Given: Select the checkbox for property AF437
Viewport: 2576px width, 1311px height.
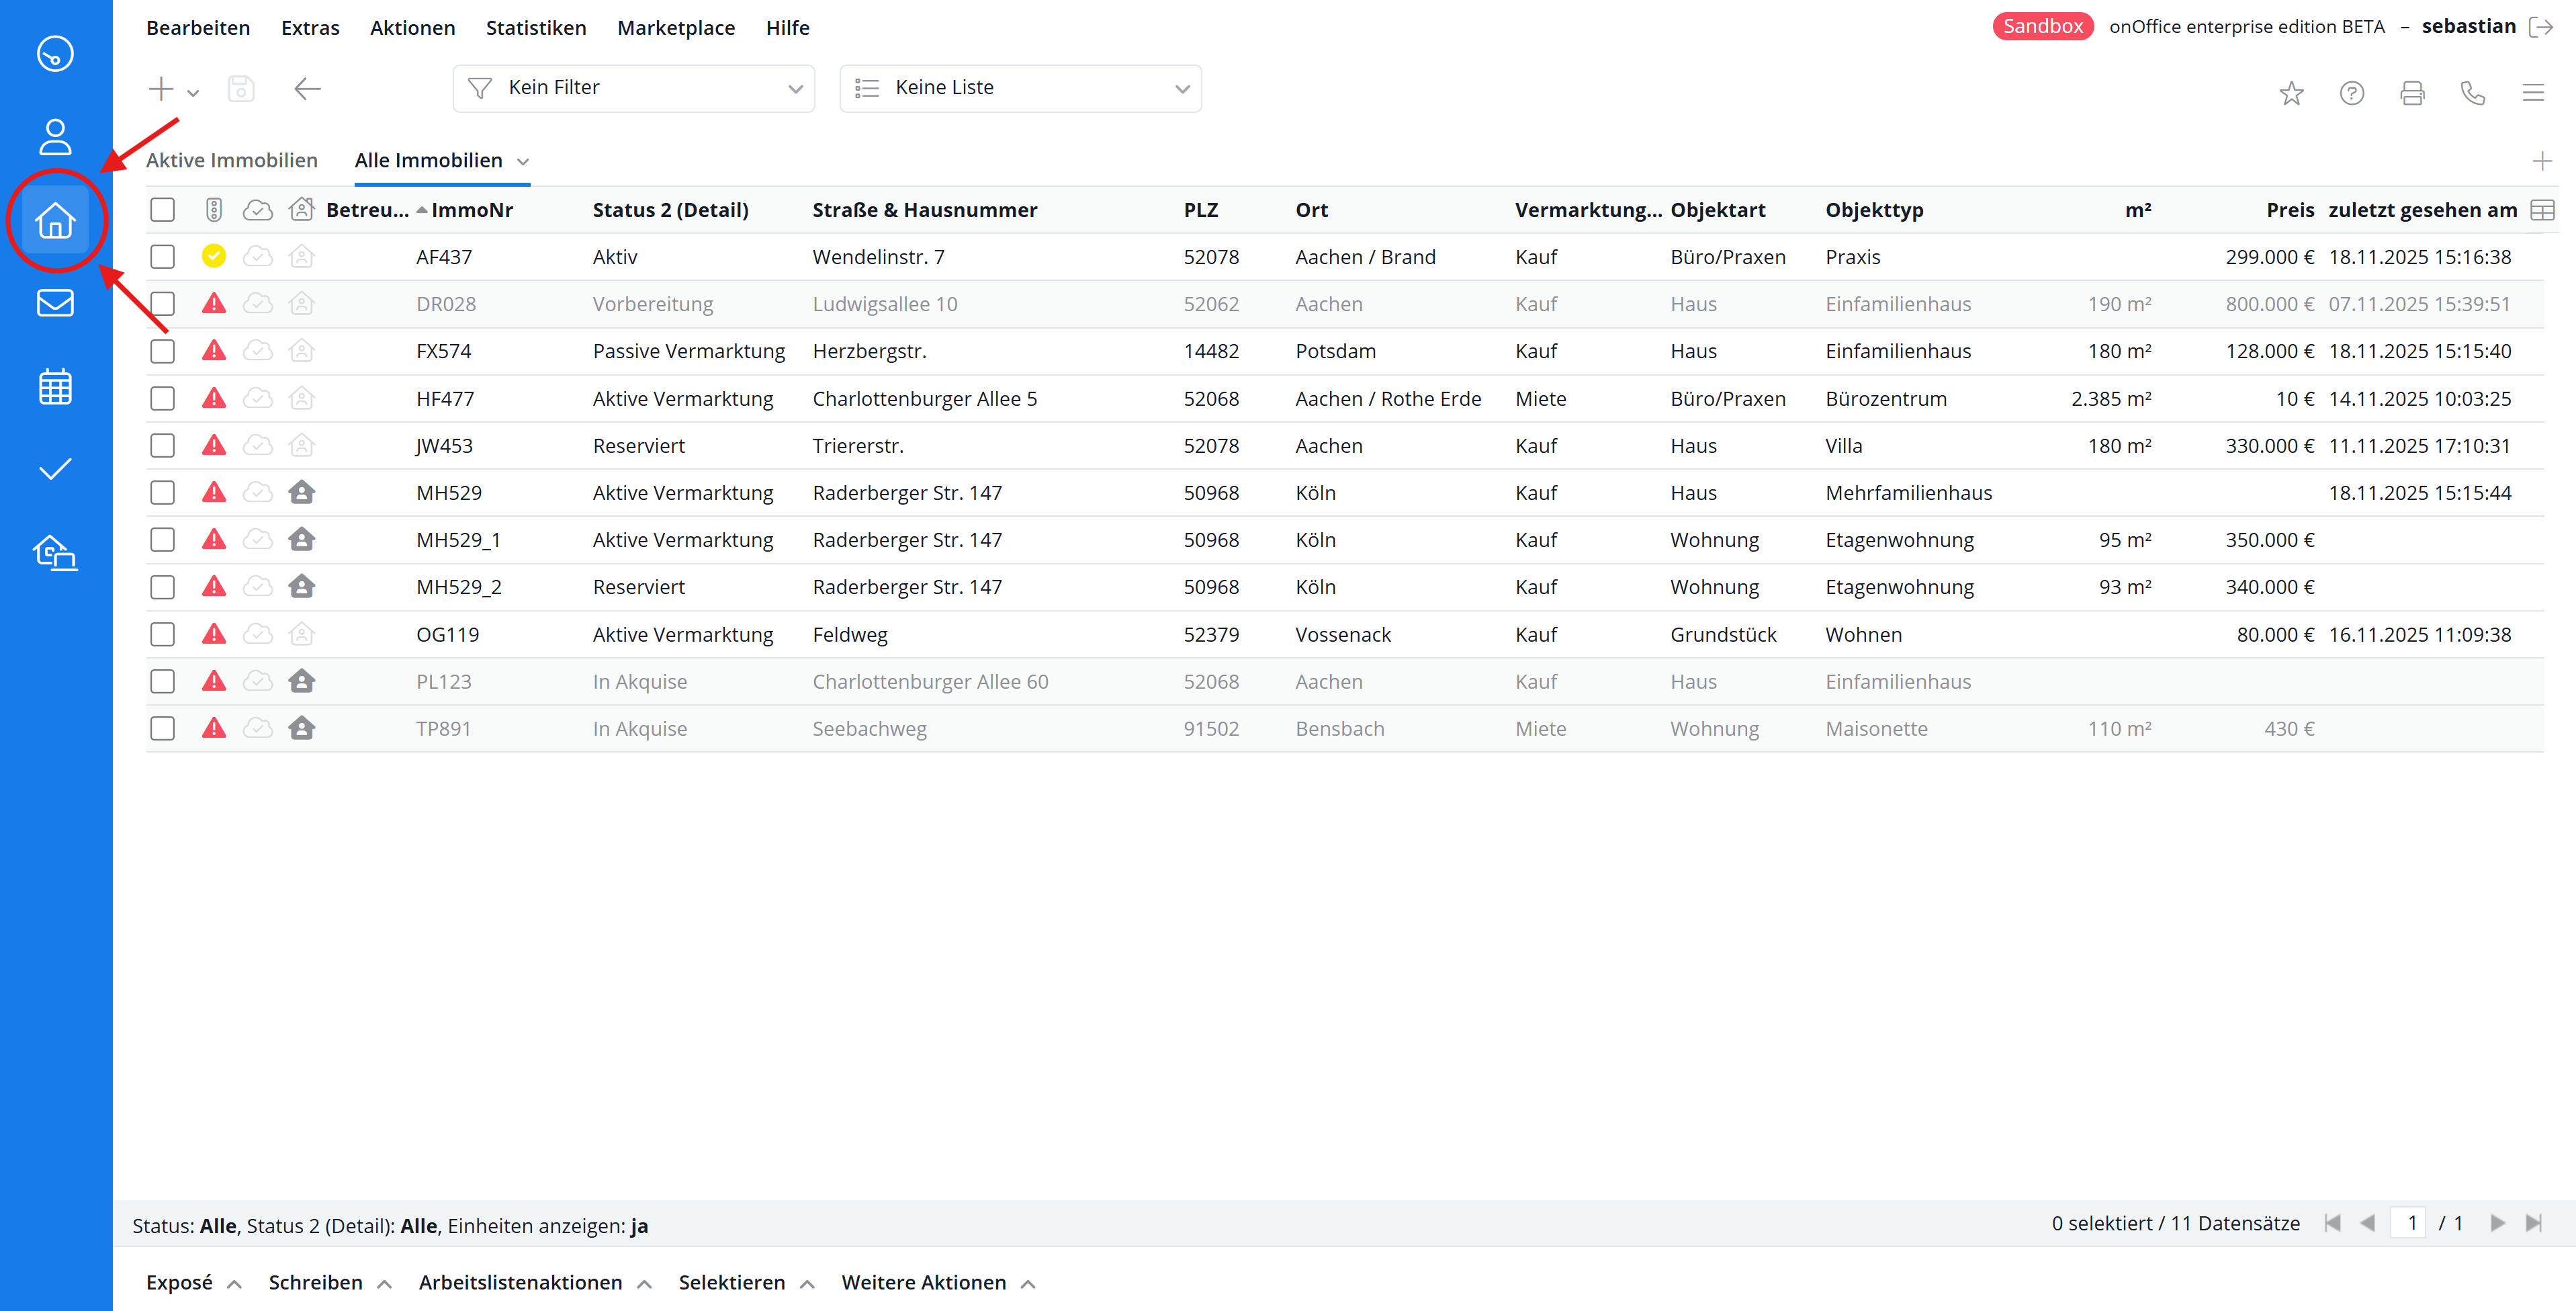Looking at the screenshot, I should (x=162, y=257).
